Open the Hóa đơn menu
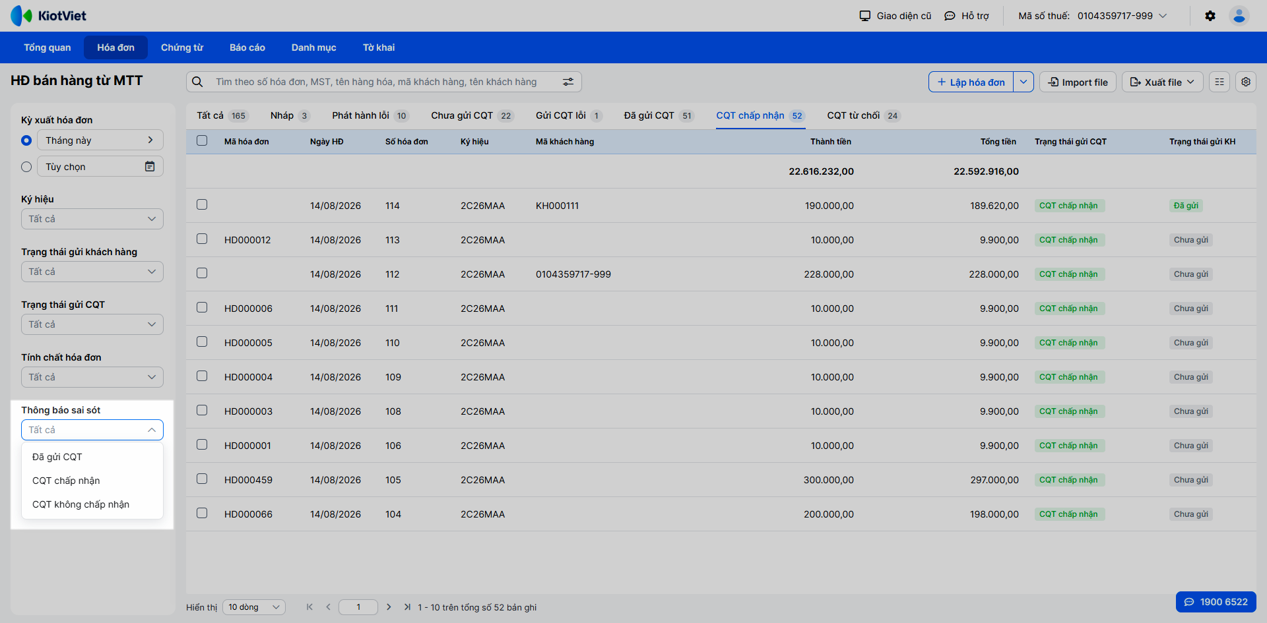Screen dimensions: 1267x623 click(x=115, y=47)
